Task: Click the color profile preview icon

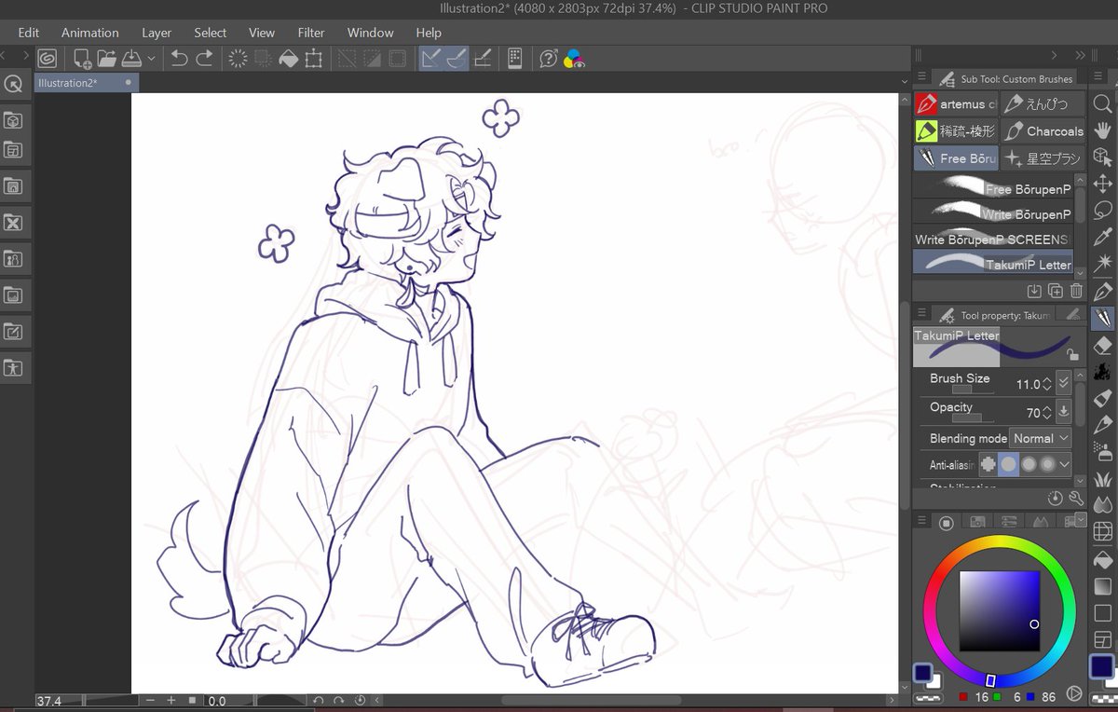Action: (575, 59)
